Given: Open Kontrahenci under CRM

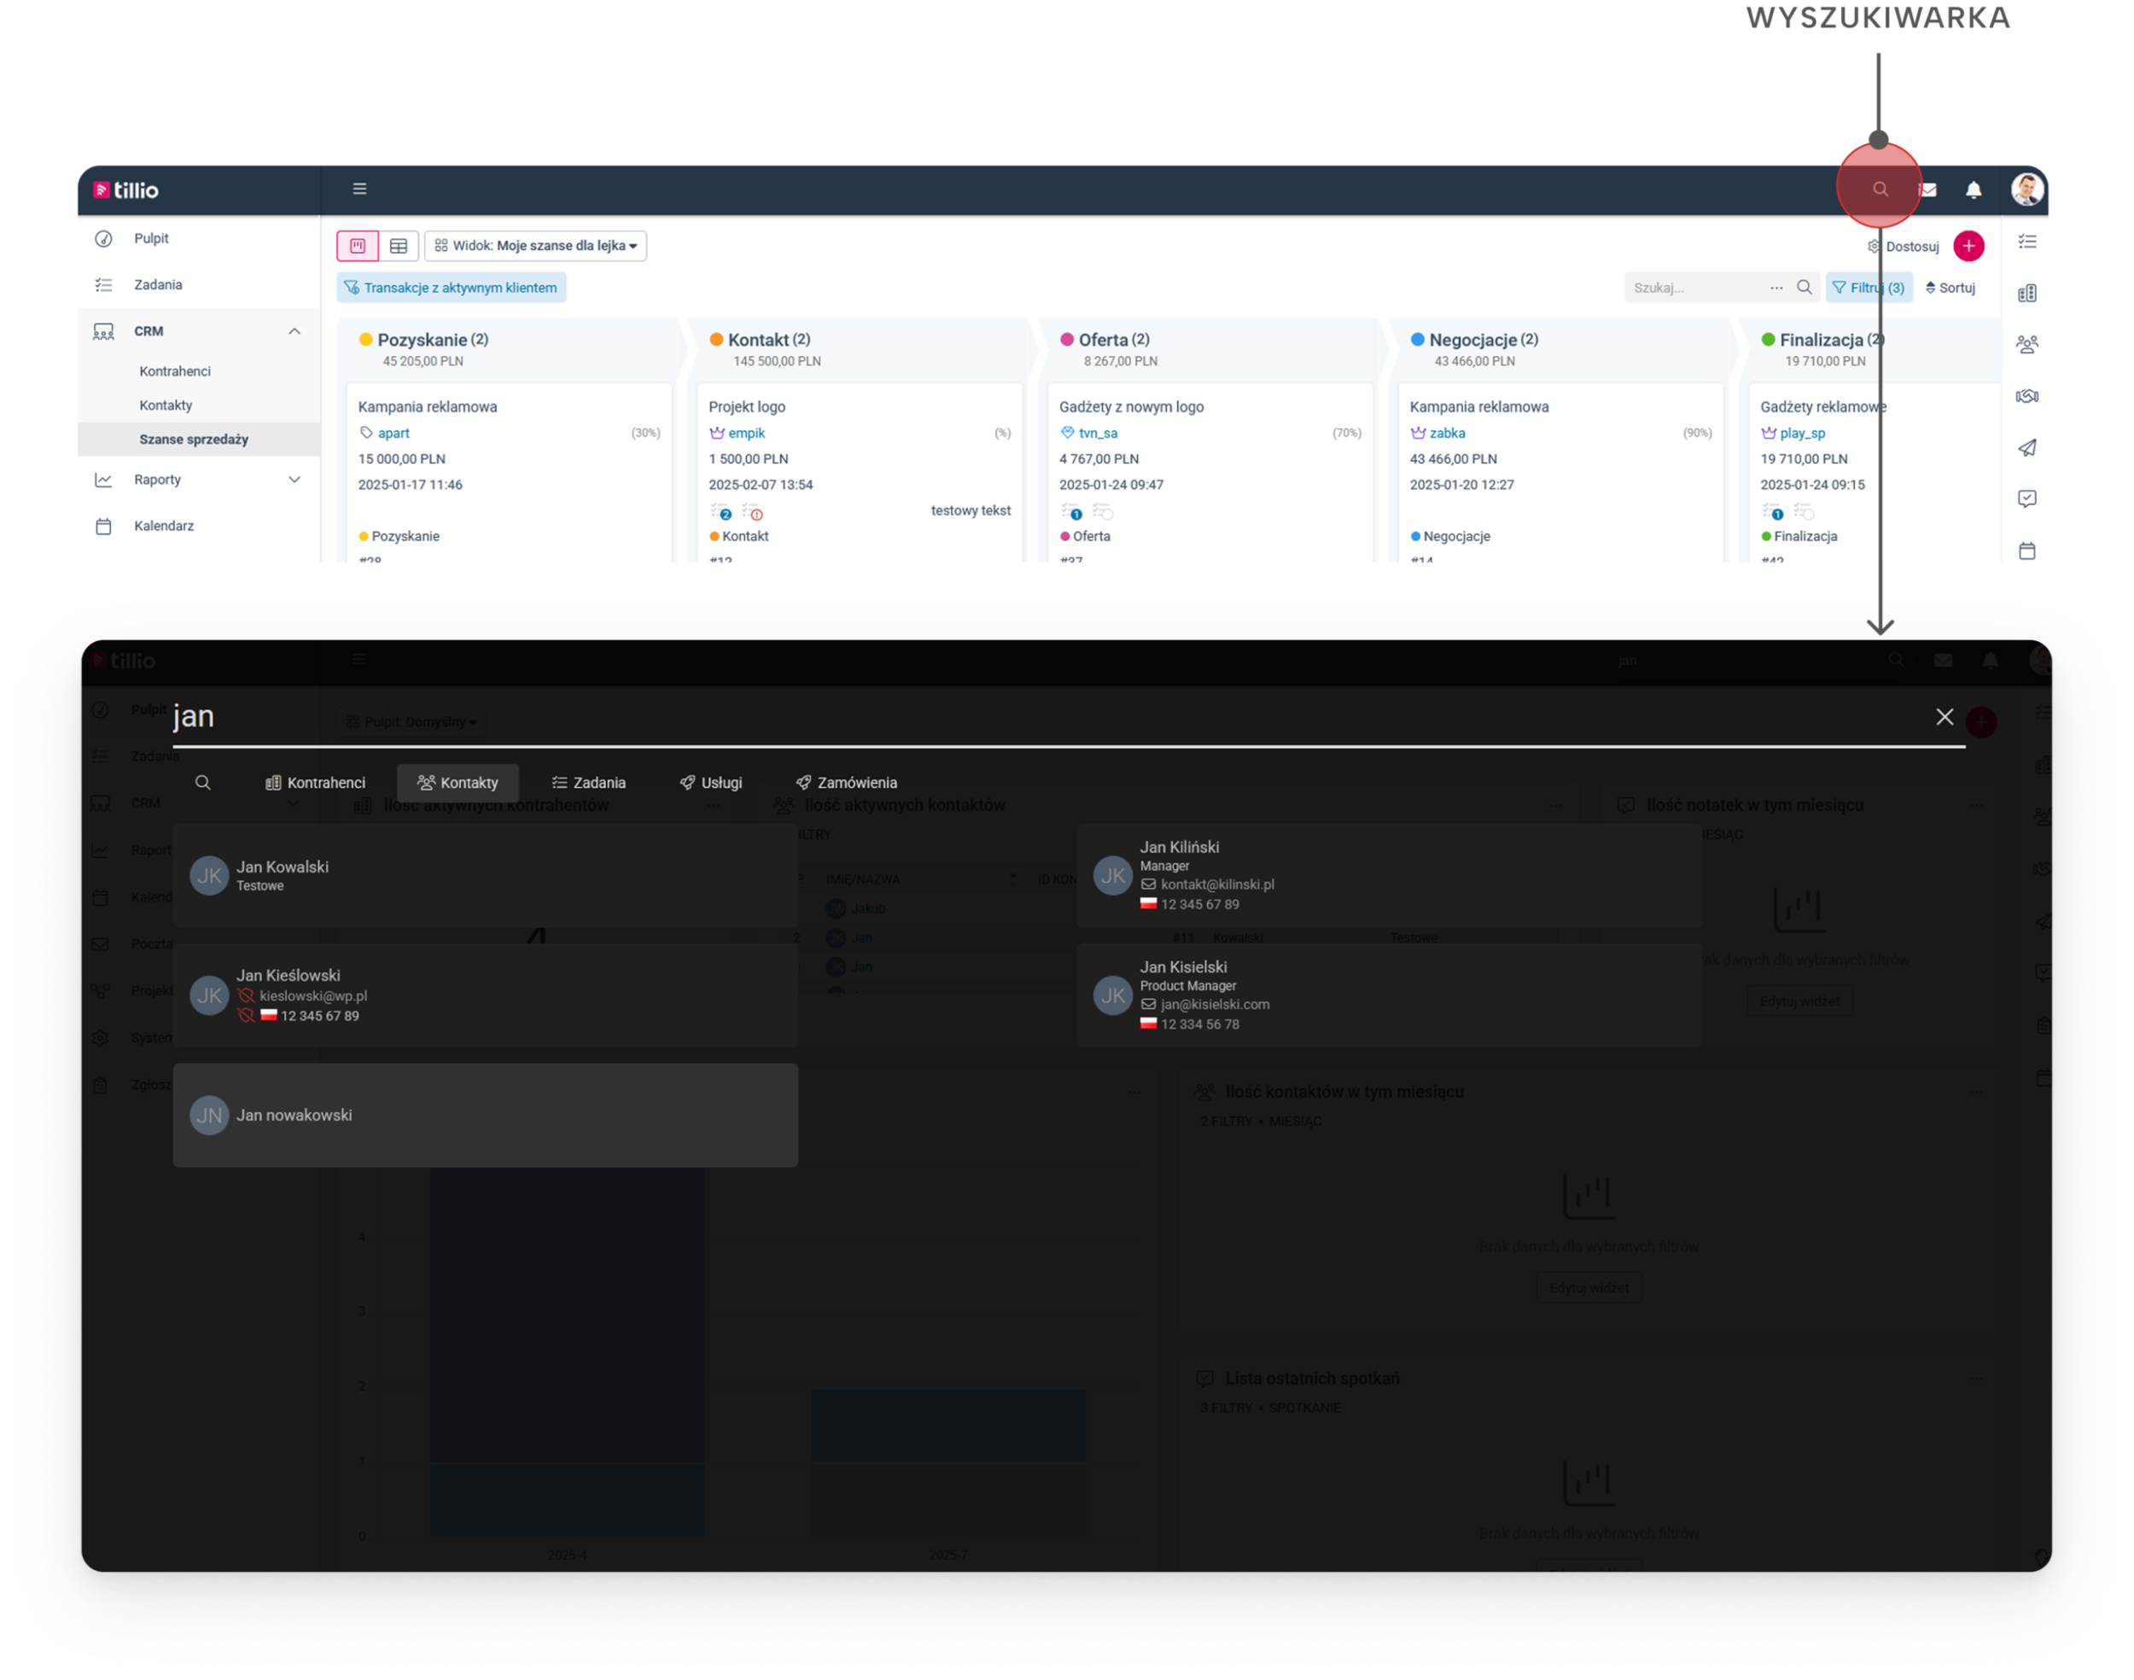Looking at the screenshot, I should pos(175,370).
